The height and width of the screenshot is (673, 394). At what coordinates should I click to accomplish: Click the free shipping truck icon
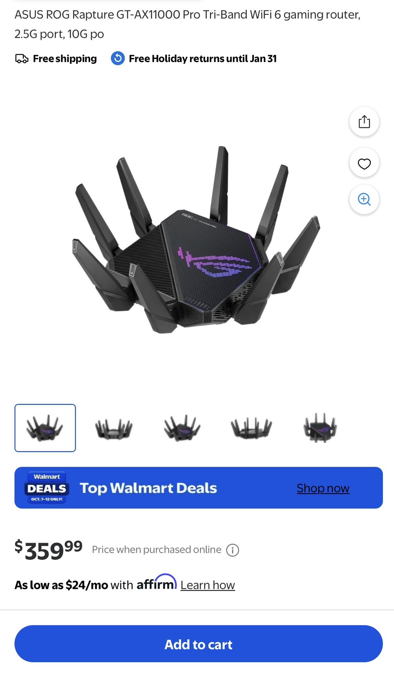tap(22, 59)
